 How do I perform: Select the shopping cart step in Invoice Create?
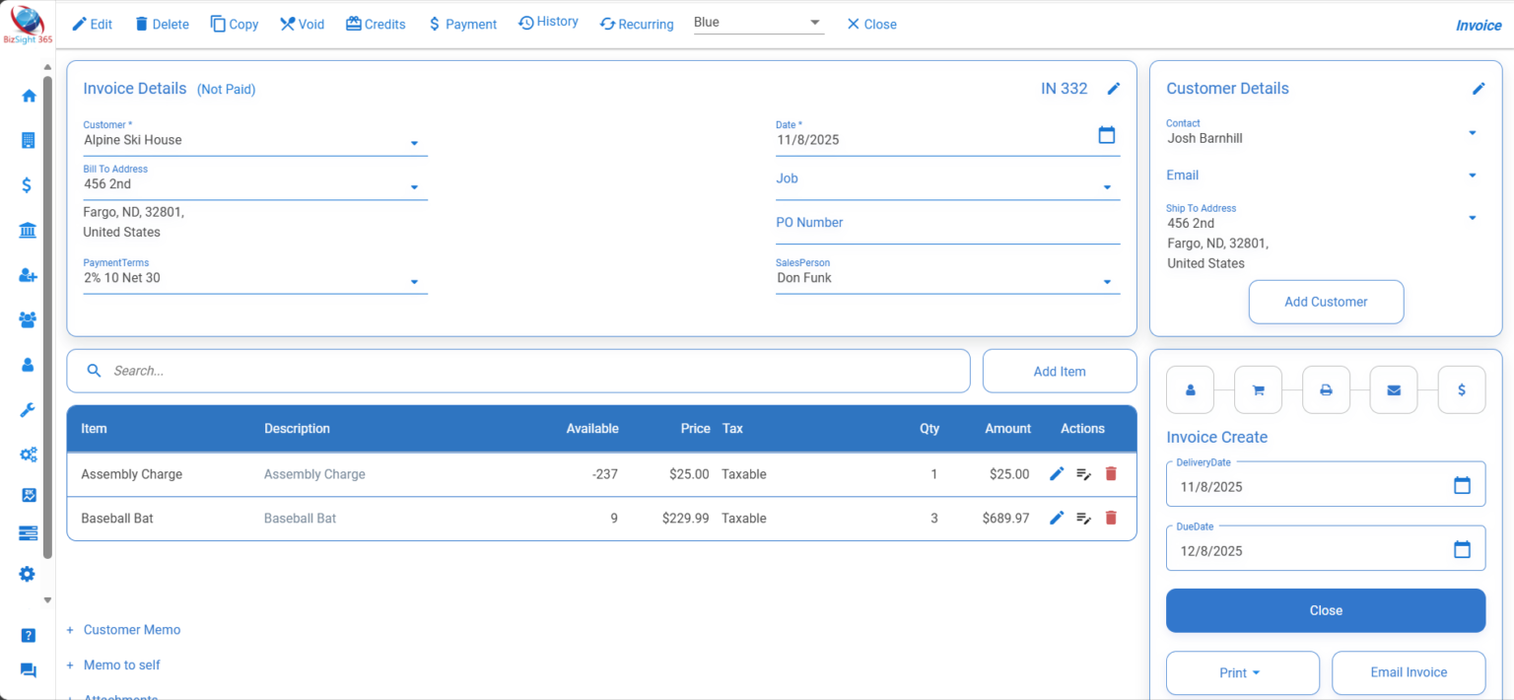pyautogui.click(x=1258, y=388)
